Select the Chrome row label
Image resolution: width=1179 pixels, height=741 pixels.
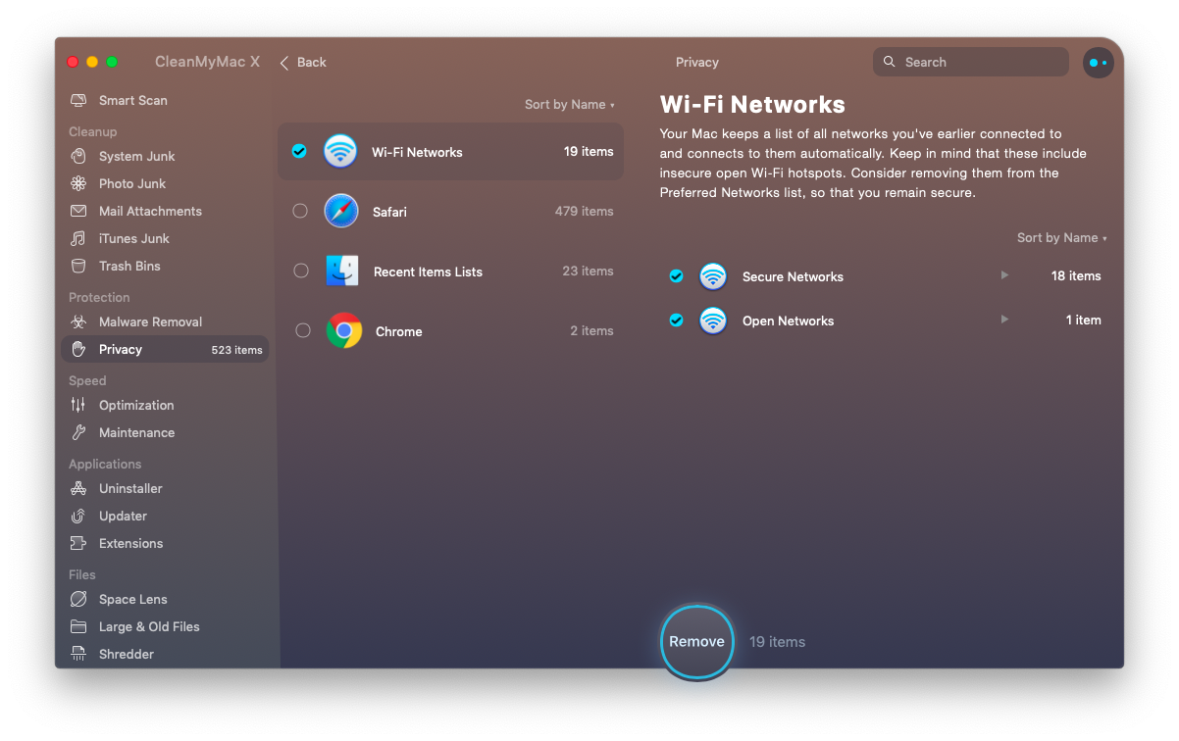coord(399,331)
